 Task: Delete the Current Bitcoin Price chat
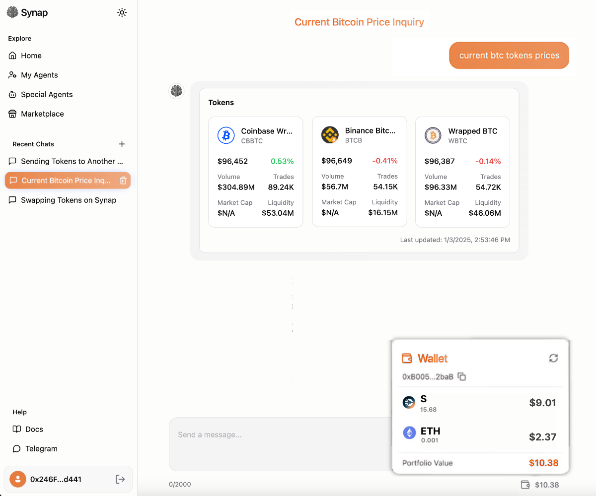pyautogui.click(x=123, y=181)
